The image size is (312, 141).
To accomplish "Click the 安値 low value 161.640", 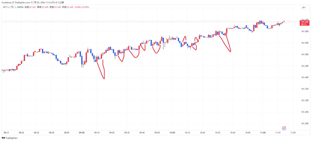I will [58, 7].
